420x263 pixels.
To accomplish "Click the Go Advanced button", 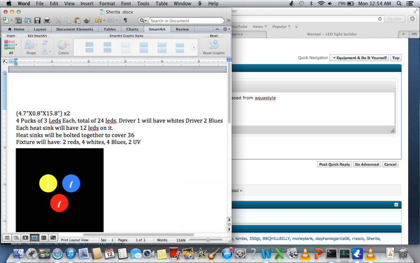I will (367, 164).
